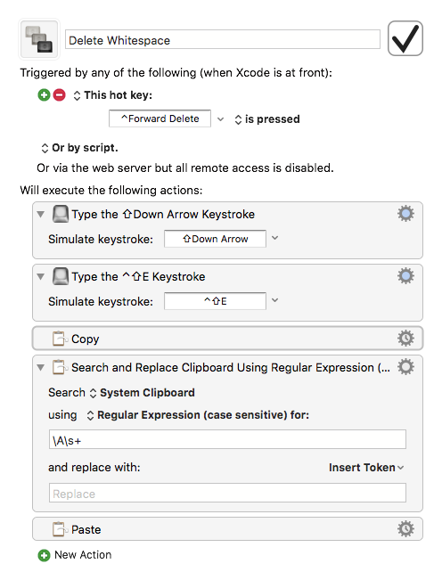Click New Action to add an action

point(75,555)
